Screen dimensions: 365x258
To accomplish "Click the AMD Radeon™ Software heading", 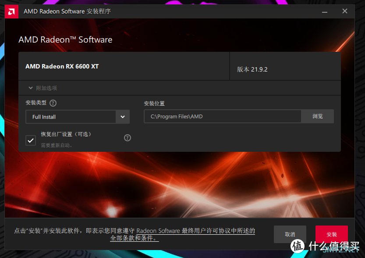I will point(65,39).
